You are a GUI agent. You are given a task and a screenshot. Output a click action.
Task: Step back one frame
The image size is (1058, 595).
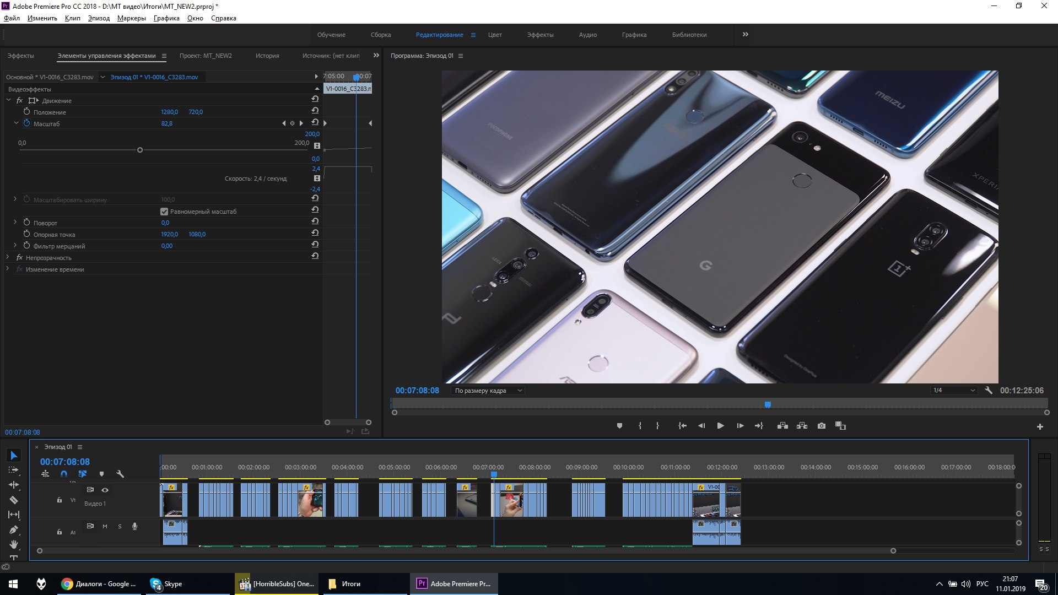(701, 426)
